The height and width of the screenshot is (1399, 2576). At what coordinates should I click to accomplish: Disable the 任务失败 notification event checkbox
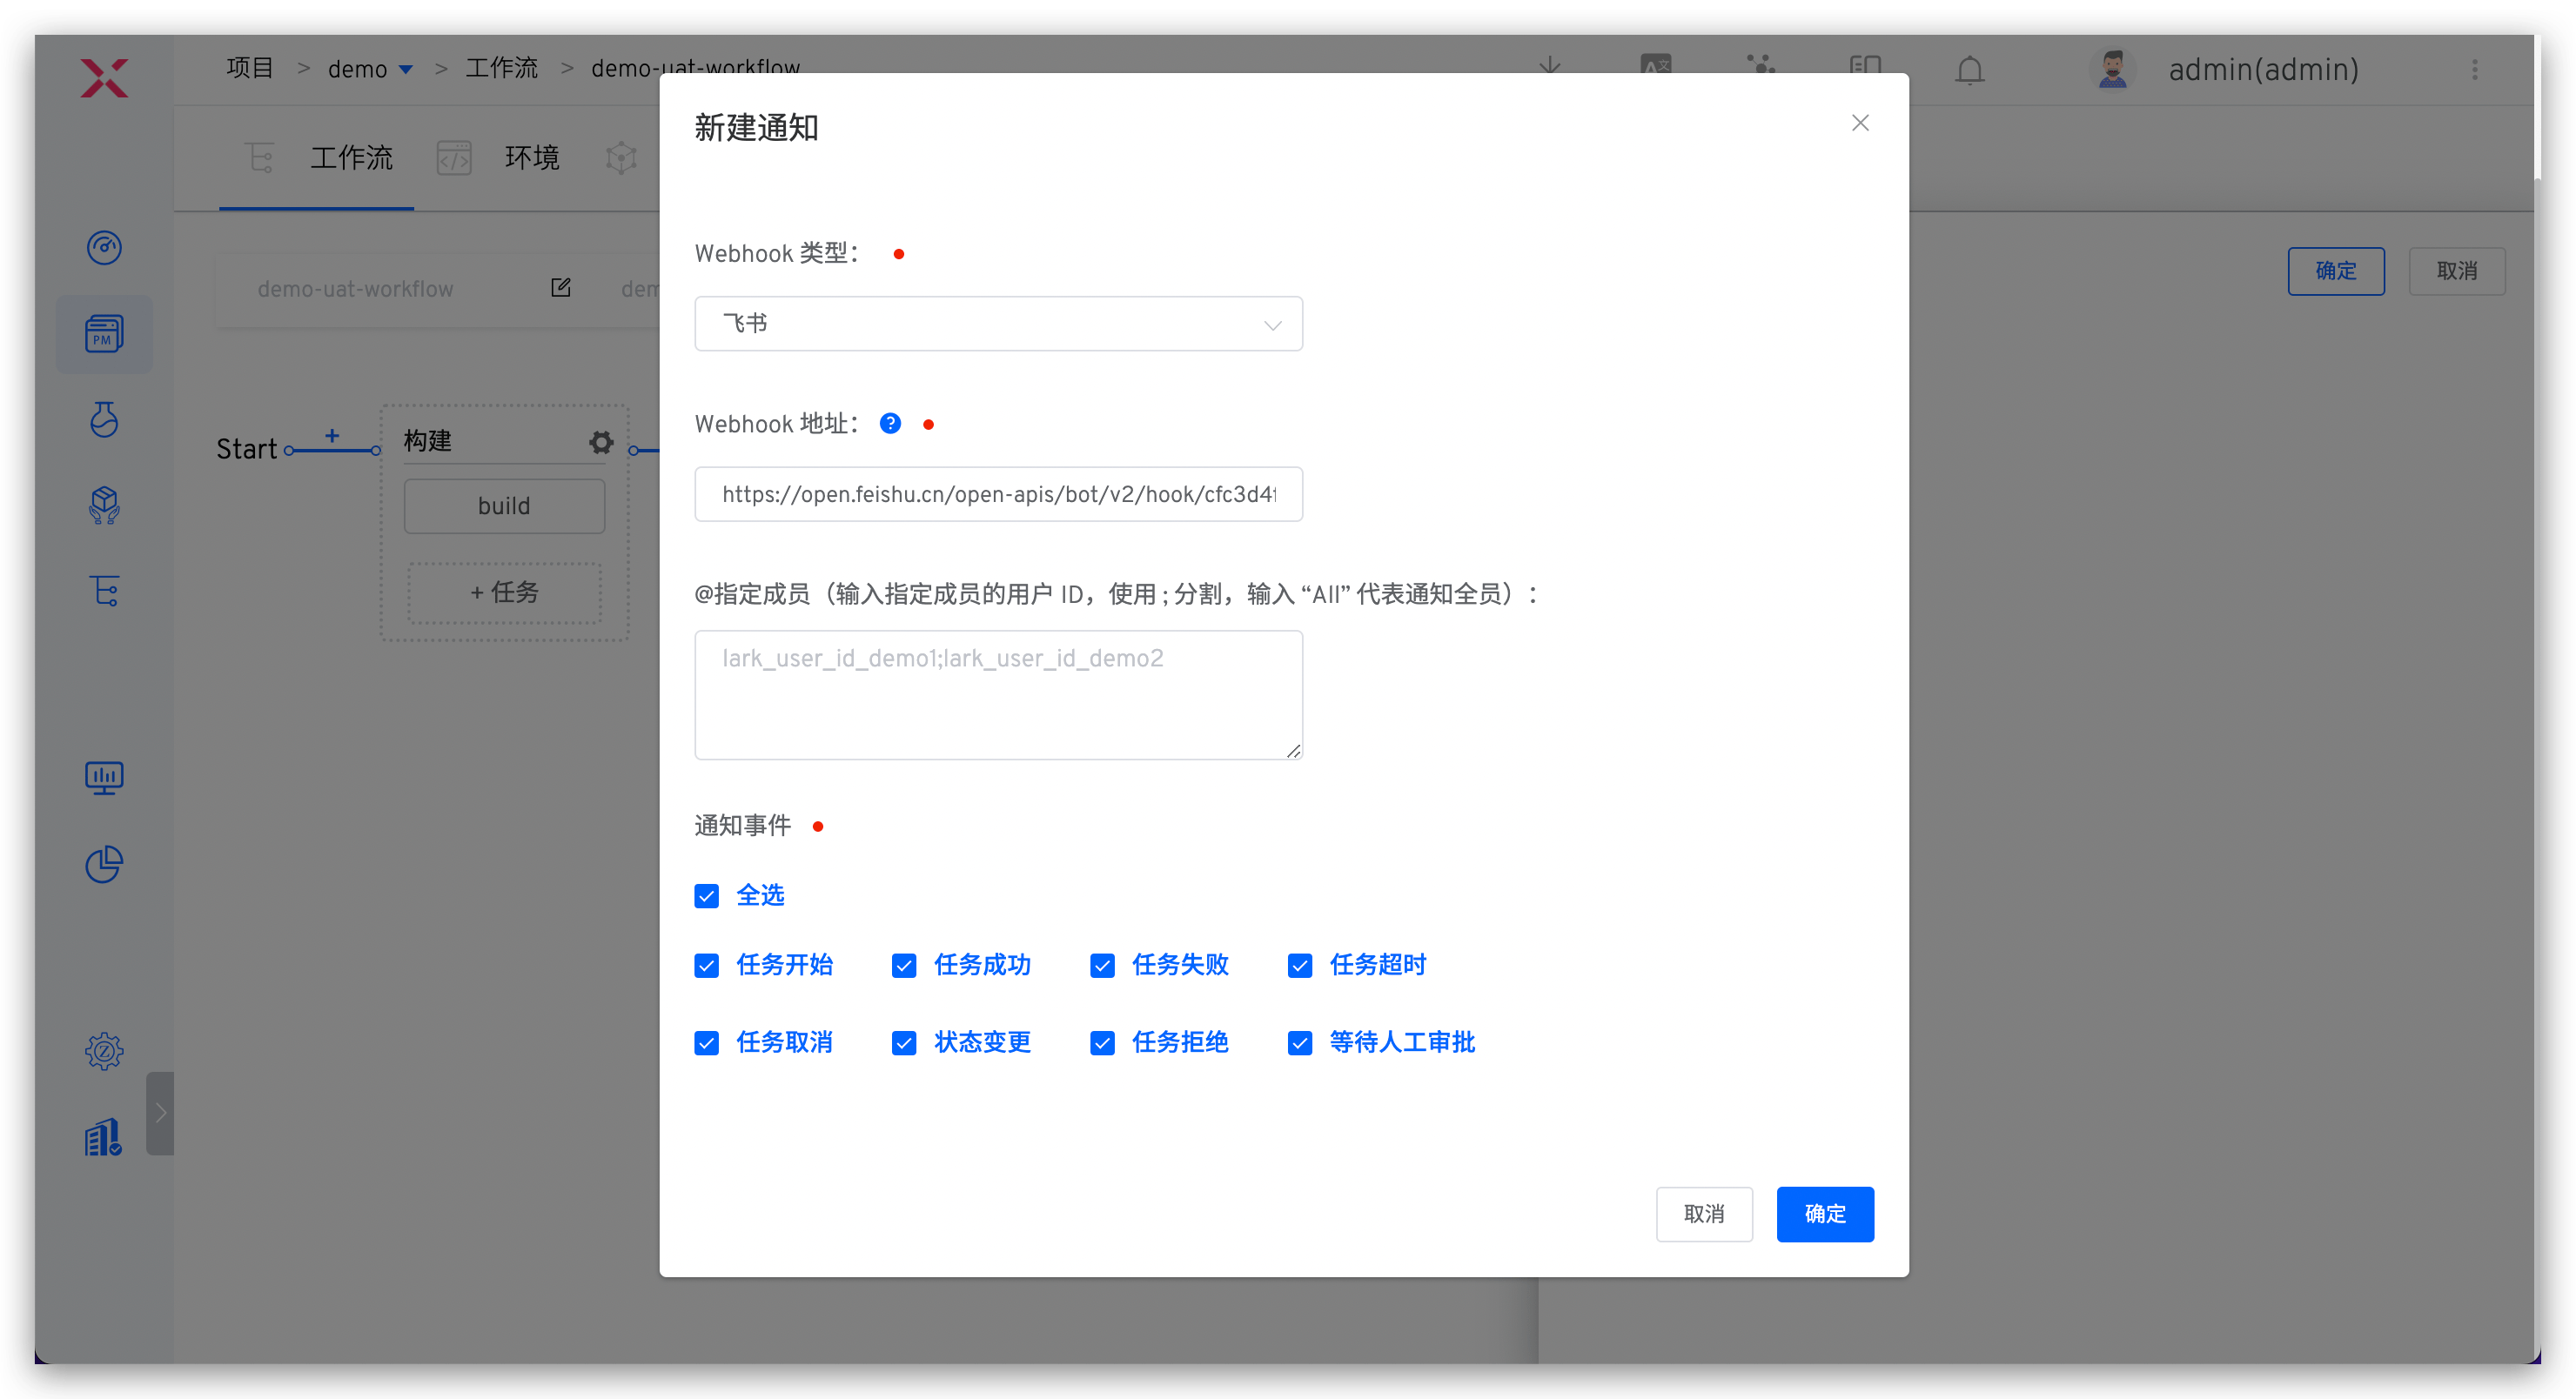[1103, 965]
